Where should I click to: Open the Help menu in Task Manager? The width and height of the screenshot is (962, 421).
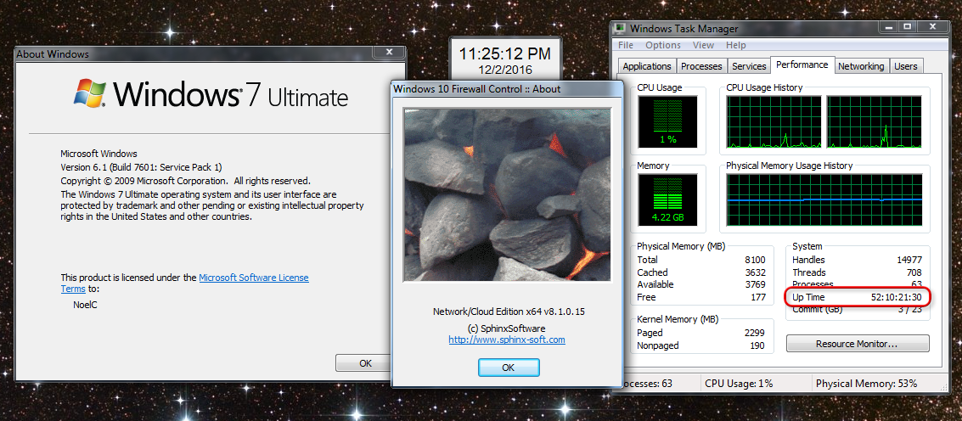[735, 45]
